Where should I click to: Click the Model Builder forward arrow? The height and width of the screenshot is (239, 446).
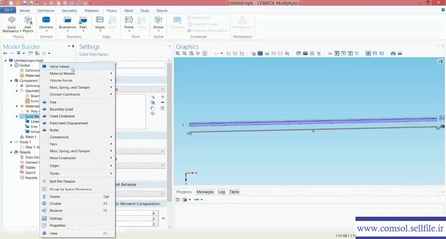pos(11,53)
